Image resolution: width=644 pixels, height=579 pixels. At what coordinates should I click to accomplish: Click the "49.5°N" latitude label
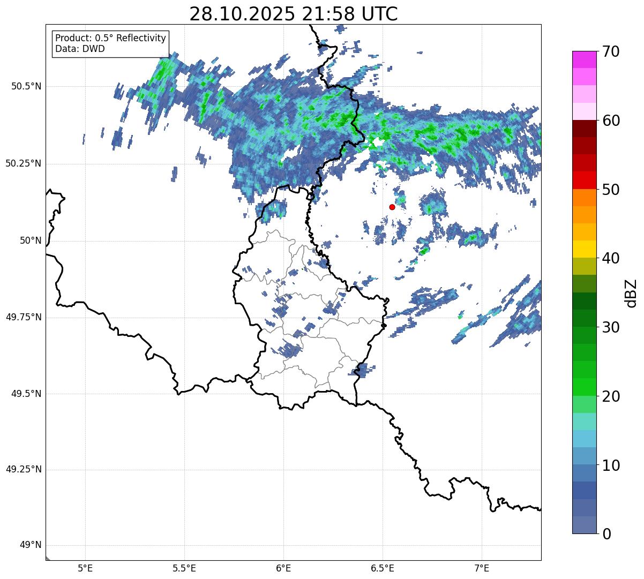click(x=26, y=394)
